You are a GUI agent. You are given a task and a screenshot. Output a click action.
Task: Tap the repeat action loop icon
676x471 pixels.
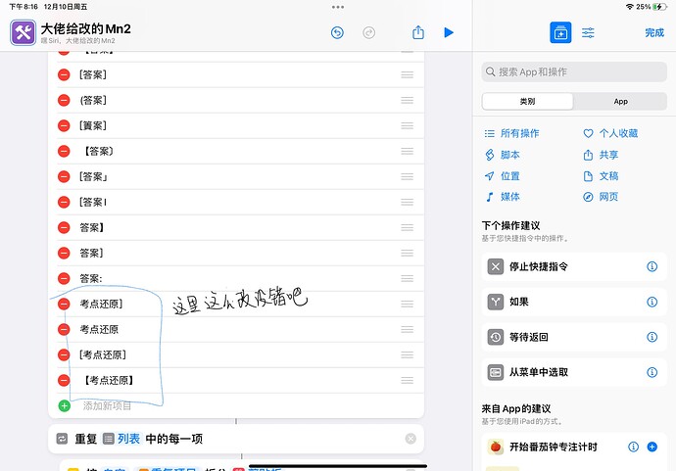[x=62, y=439]
